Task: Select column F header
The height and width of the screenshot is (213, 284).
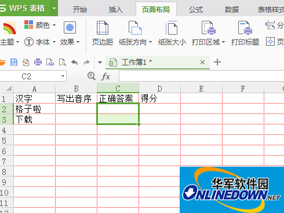Action: pos(243,89)
